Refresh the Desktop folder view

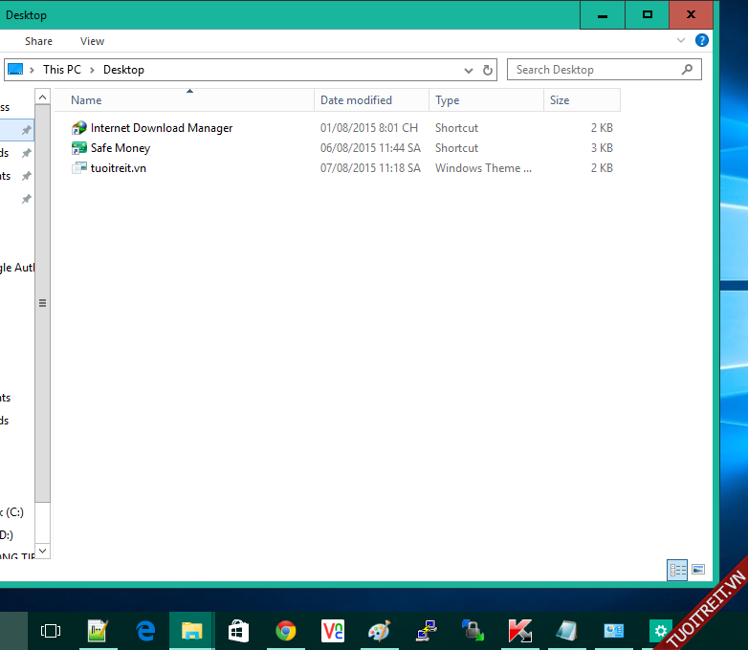pyautogui.click(x=488, y=70)
